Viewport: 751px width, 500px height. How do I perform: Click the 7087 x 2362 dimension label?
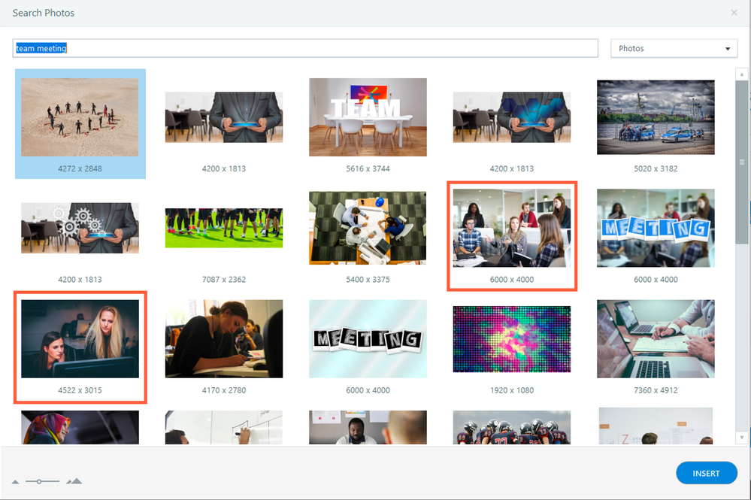pyautogui.click(x=224, y=279)
